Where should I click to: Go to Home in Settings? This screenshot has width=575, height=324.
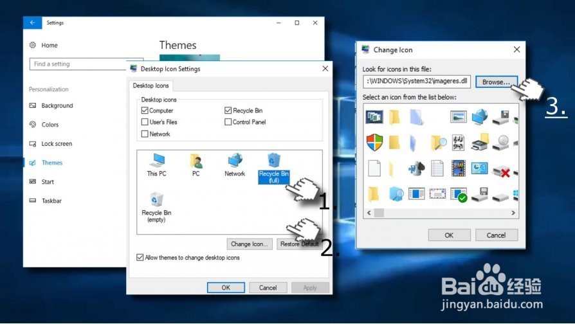click(43, 45)
